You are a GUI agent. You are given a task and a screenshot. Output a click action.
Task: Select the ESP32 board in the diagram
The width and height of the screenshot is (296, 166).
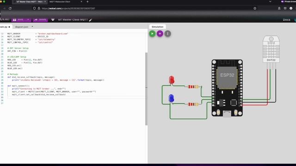pyautogui.click(x=227, y=88)
